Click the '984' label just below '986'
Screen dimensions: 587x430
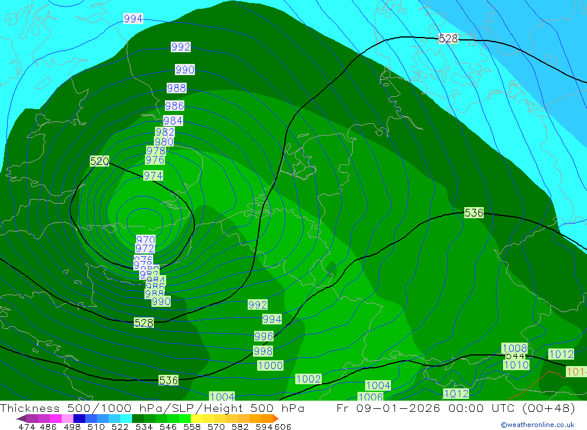pos(173,120)
